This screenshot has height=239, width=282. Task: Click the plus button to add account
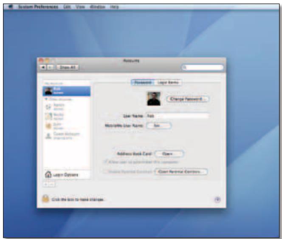[46, 185]
